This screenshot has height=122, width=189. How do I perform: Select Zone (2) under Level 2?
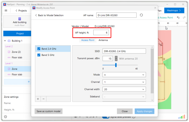point(16,52)
